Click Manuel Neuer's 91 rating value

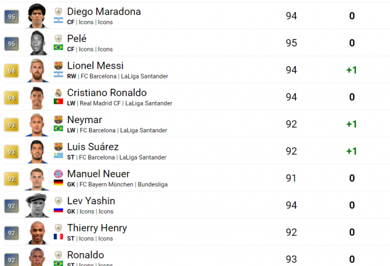click(x=291, y=178)
